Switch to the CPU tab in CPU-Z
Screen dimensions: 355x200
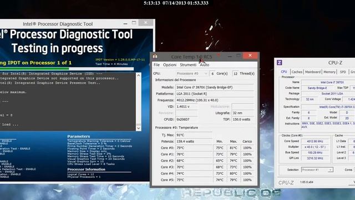[x=283, y=72]
